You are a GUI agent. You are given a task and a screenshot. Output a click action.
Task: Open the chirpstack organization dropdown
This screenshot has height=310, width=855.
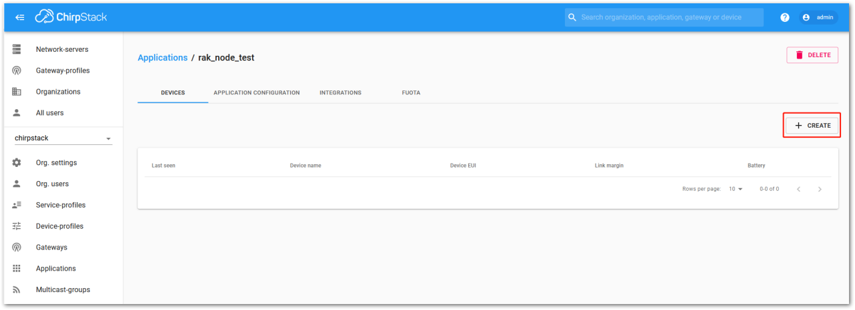[63, 138]
